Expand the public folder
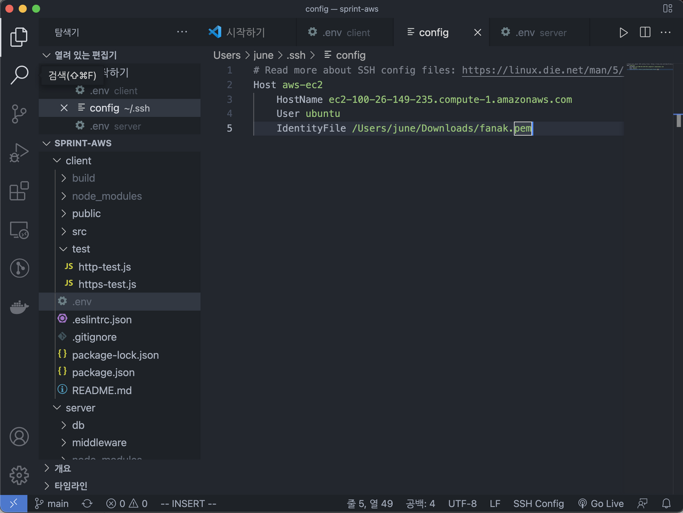Screen dimensions: 683x513 point(120,214)
